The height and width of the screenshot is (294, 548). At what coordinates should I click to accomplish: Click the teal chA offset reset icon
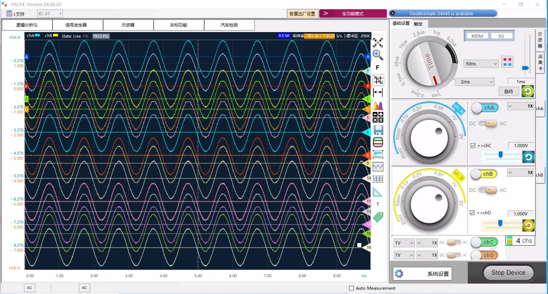tap(528, 157)
